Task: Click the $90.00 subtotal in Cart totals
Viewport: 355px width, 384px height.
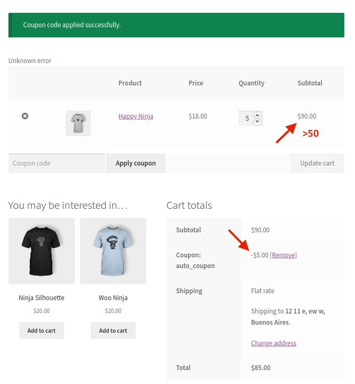Action: pyautogui.click(x=261, y=230)
